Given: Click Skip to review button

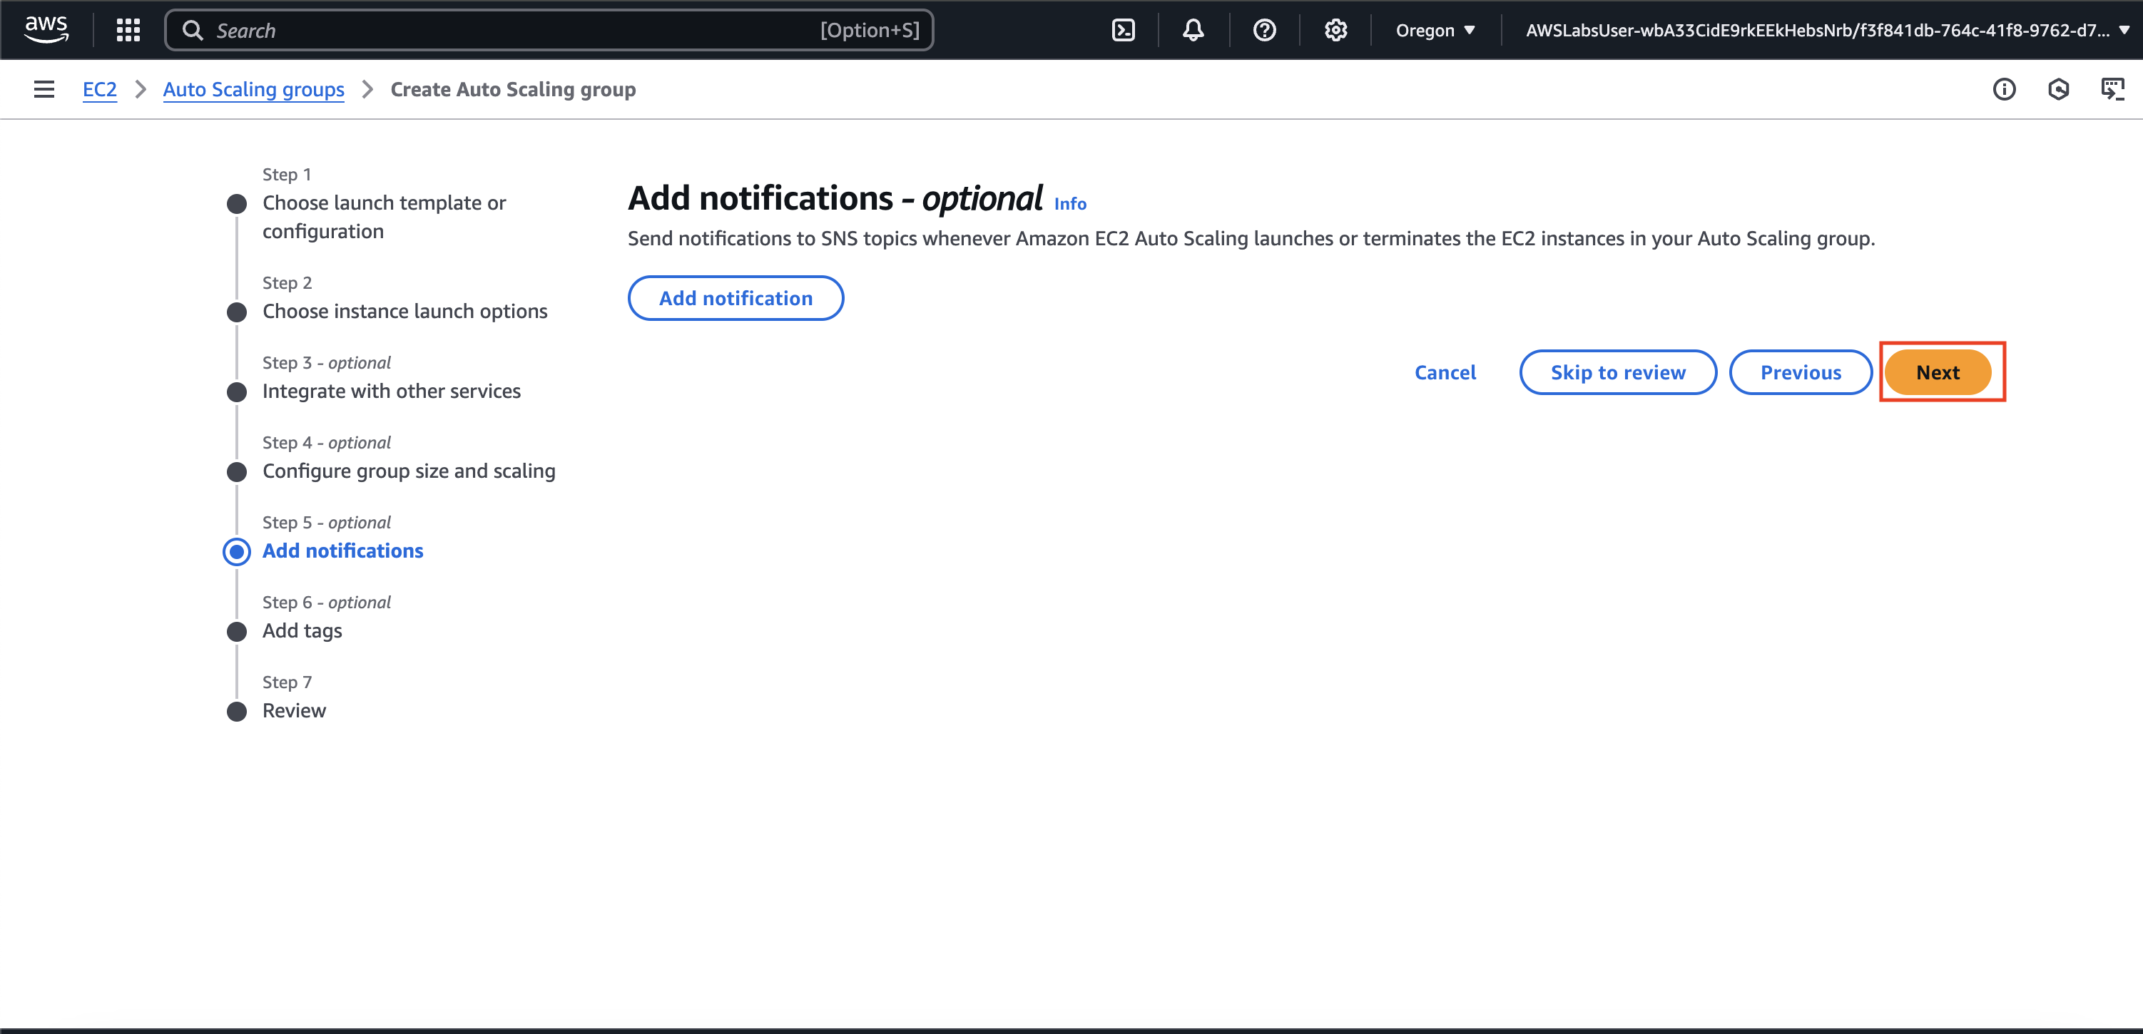Looking at the screenshot, I should [1617, 372].
